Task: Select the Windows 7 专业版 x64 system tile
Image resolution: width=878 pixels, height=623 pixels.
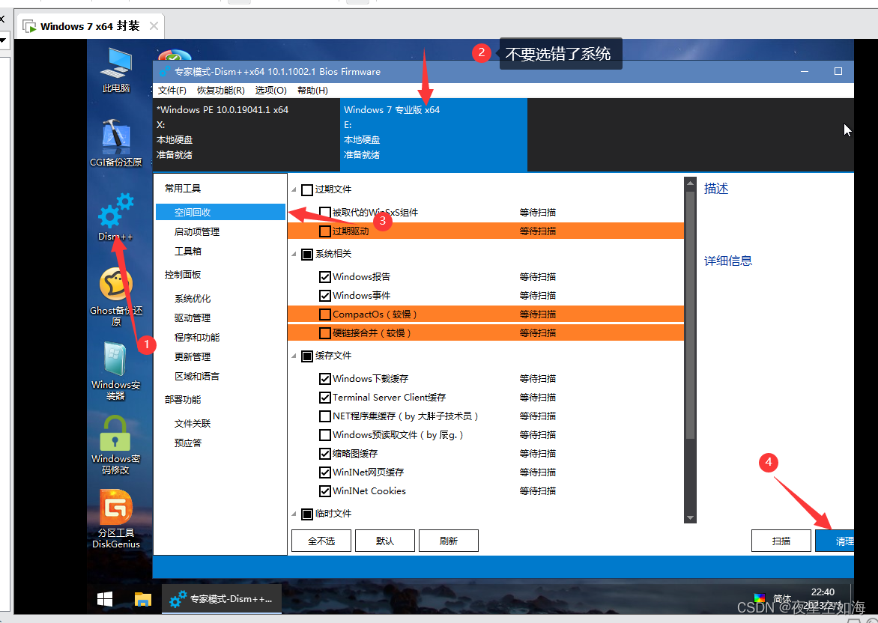Action: [x=434, y=134]
